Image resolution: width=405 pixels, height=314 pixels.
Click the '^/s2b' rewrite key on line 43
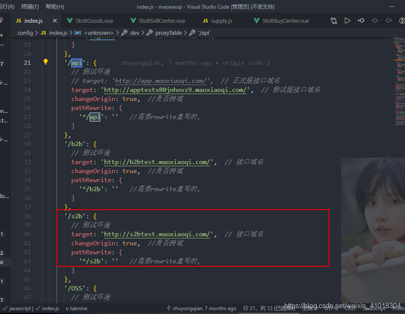point(91,261)
